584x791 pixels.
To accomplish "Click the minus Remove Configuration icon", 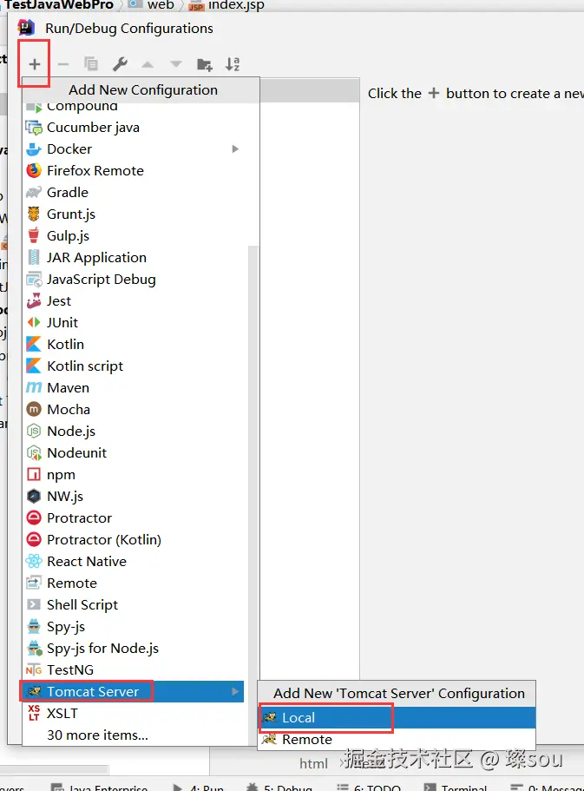I will (63, 64).
